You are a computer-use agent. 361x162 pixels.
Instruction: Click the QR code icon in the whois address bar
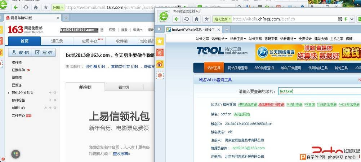[x=340, y=19]
